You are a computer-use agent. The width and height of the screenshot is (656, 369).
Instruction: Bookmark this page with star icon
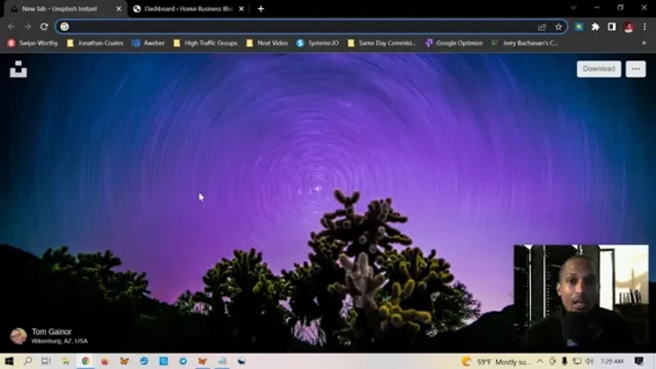[559, 27]
